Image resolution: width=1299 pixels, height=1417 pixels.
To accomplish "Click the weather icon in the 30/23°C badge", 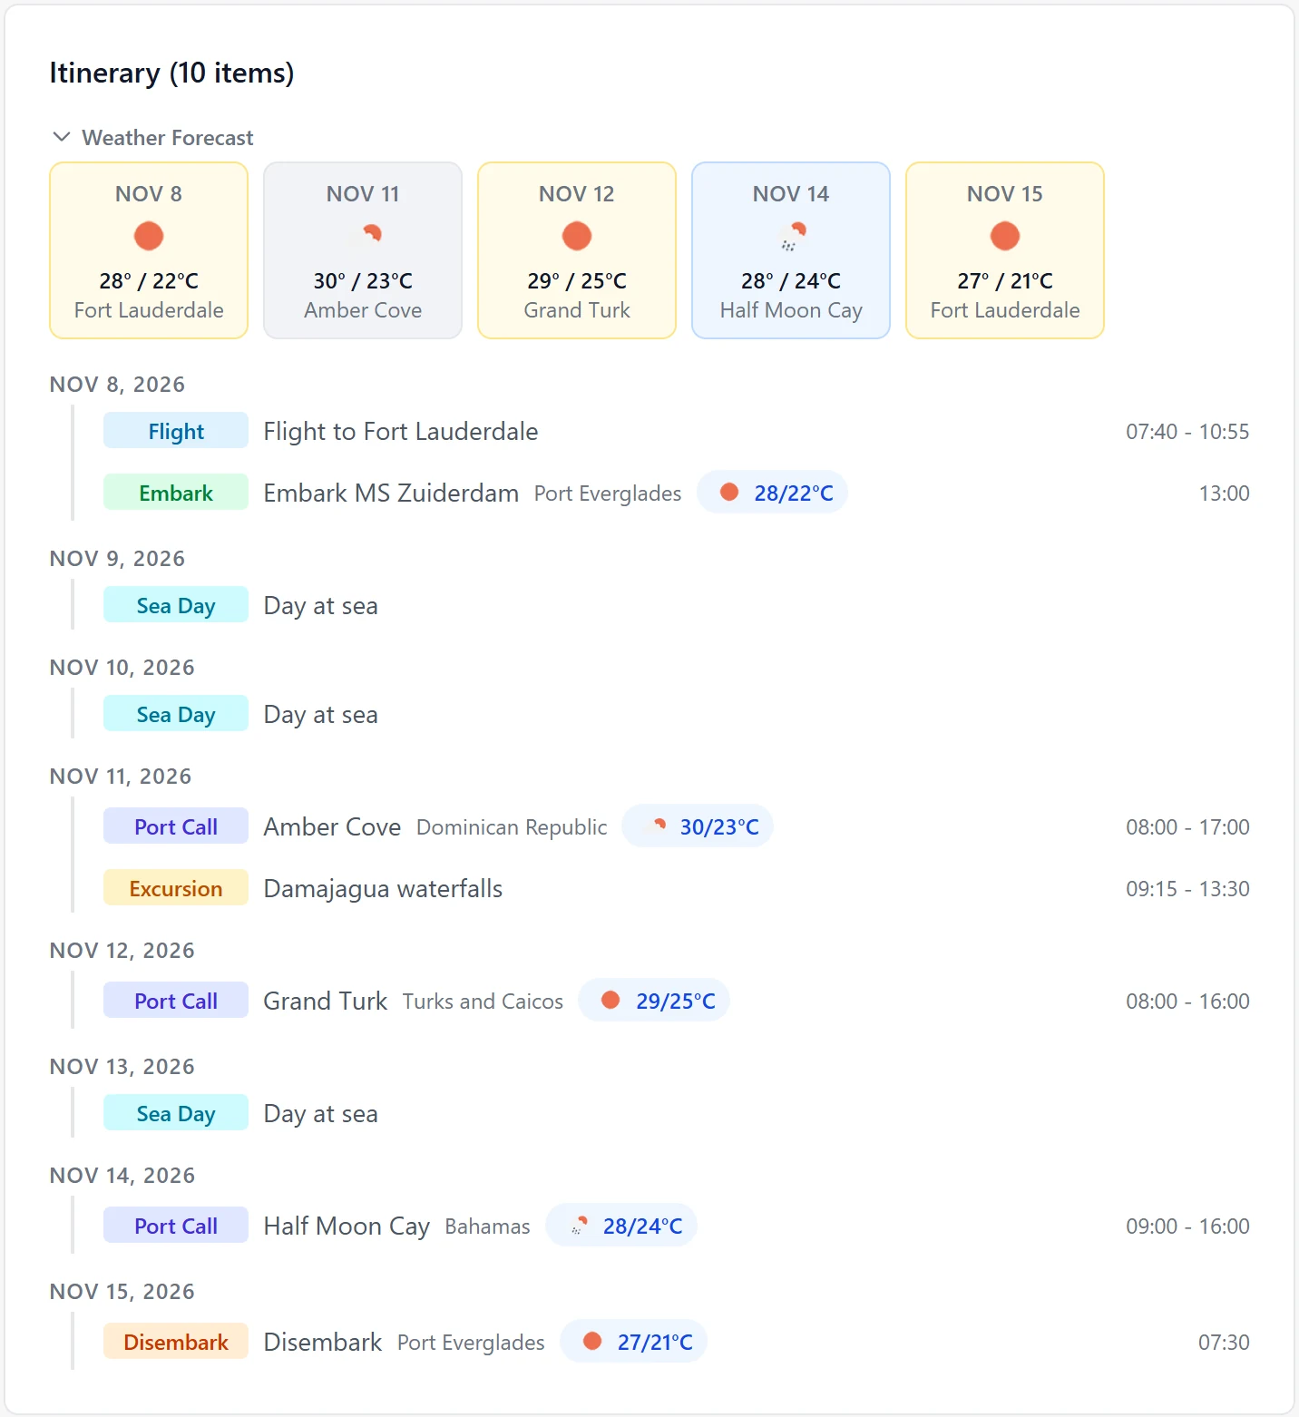I will point(657,826).
